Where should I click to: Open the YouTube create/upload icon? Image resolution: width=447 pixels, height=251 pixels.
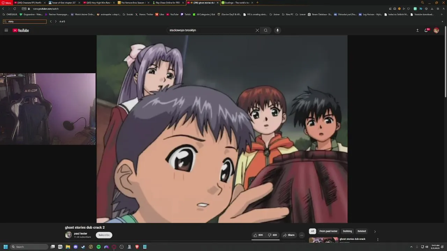(417, 30)
